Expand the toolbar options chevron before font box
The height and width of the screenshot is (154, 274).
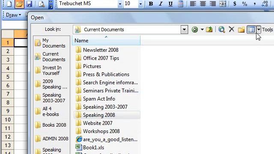[51, 4]
